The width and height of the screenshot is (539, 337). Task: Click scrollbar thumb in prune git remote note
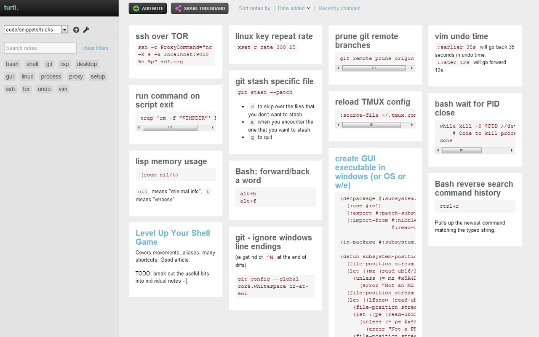click(x=374, y=68)
